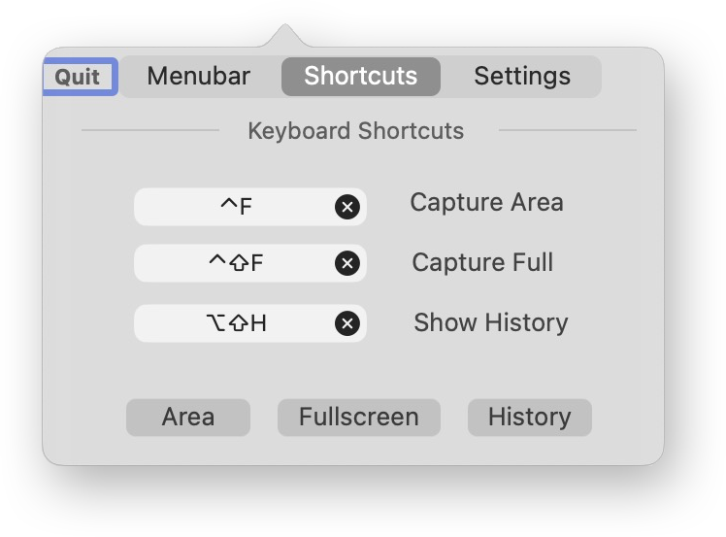This screenshot has width=726, height=537.
Task: Focus the Capture Full shortcut recorder
Action: tap(236, 263)
